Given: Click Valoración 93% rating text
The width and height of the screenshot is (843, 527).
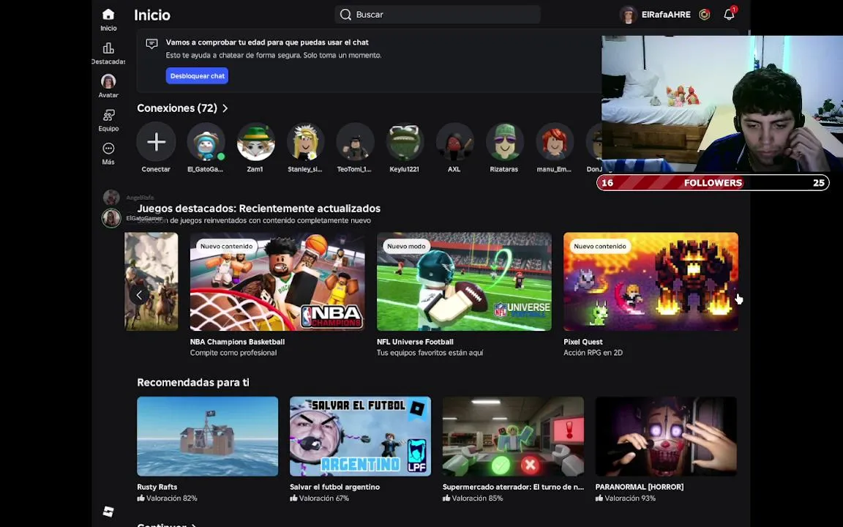Looking at the screenshot, I should point(630,498).
